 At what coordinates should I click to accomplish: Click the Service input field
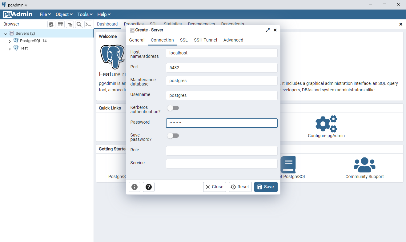click(222, 164)
